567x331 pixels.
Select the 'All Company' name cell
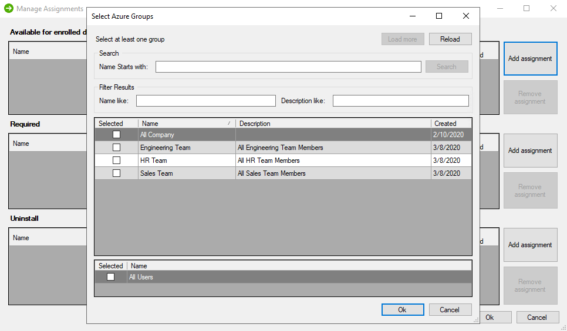pos(187,135)
